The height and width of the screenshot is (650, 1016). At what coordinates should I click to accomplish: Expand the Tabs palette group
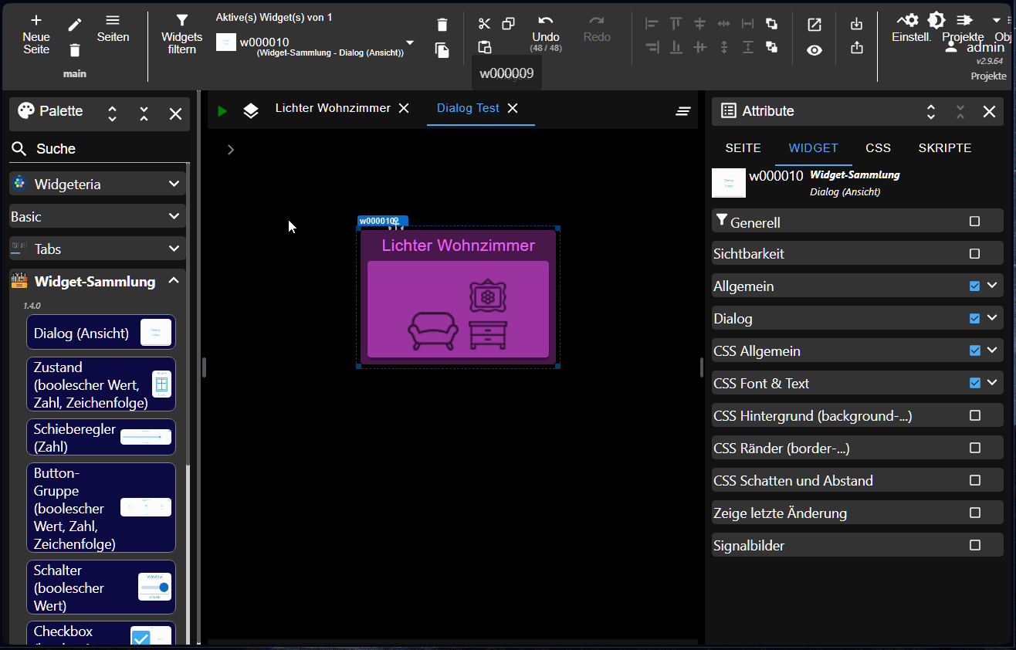98,249
